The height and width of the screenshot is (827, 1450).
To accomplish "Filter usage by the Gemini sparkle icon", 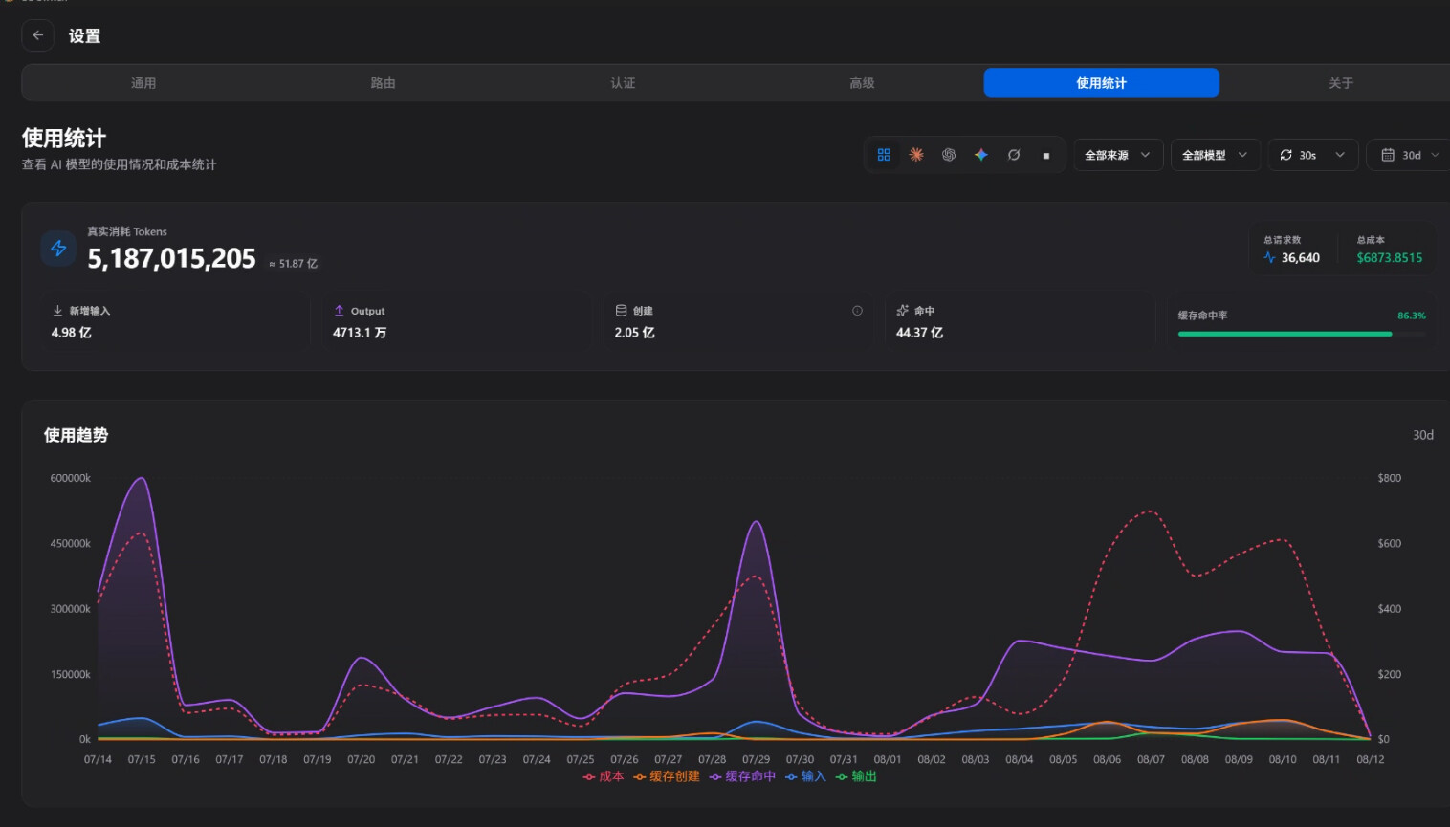I will (981, 155).
